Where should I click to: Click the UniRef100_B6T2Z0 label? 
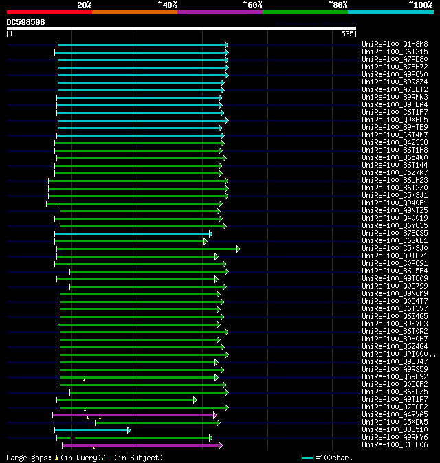[x=395, y=188]
